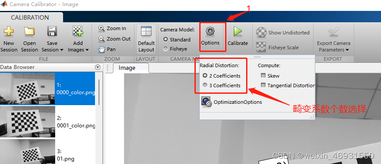Click the Zoom Out magnifier
Image resolution: width=381 pixels, height=164 pixels.
(x=102, y=39)
